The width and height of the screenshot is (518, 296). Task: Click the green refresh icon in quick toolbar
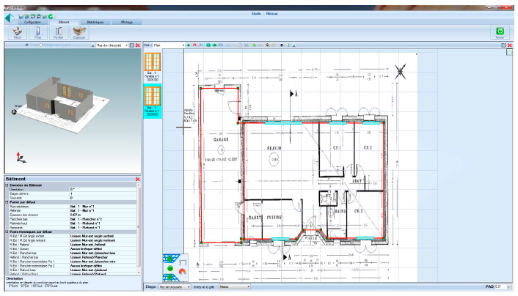50,15
